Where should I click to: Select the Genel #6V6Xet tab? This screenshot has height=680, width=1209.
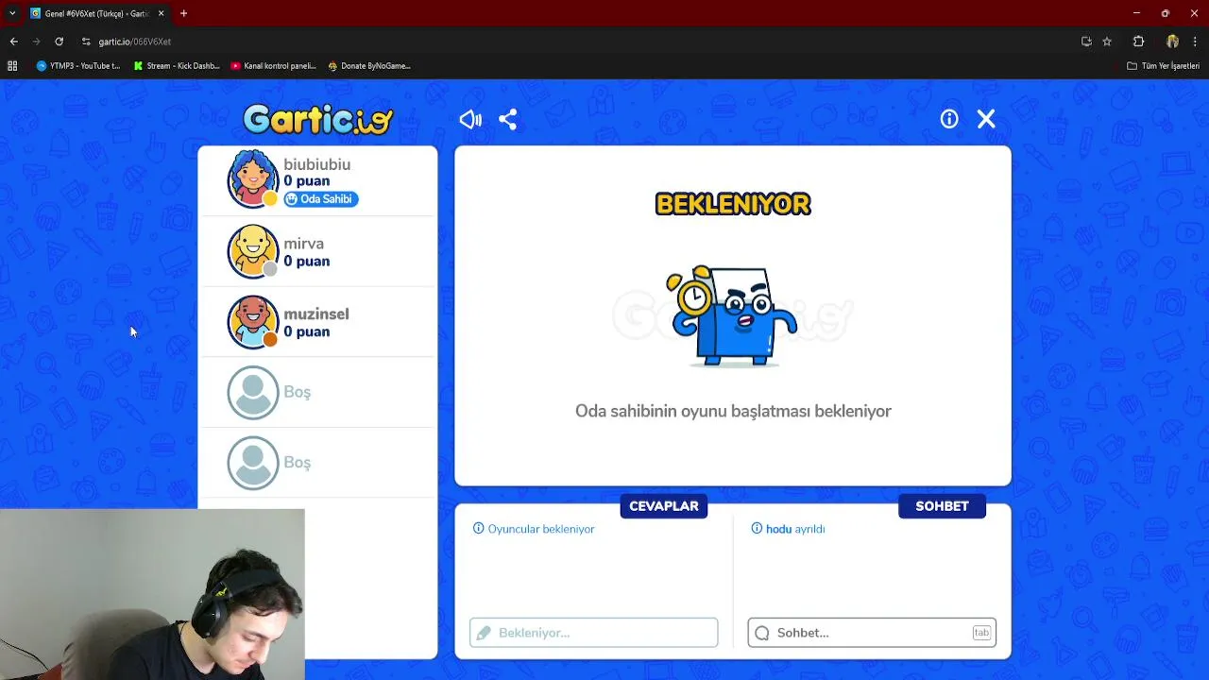pos(97,13)
